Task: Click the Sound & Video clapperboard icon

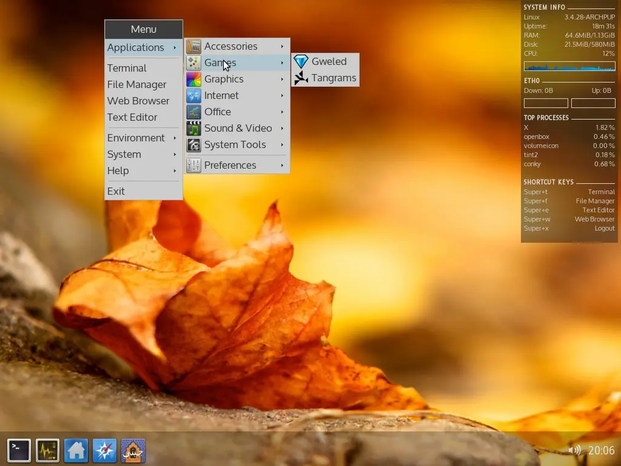Action: click(x=193, y=129)
